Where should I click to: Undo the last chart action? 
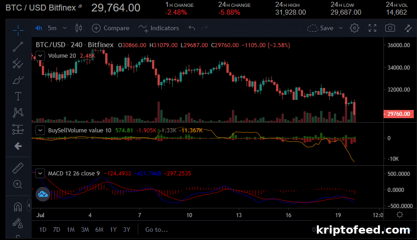(x=192, y=28)
